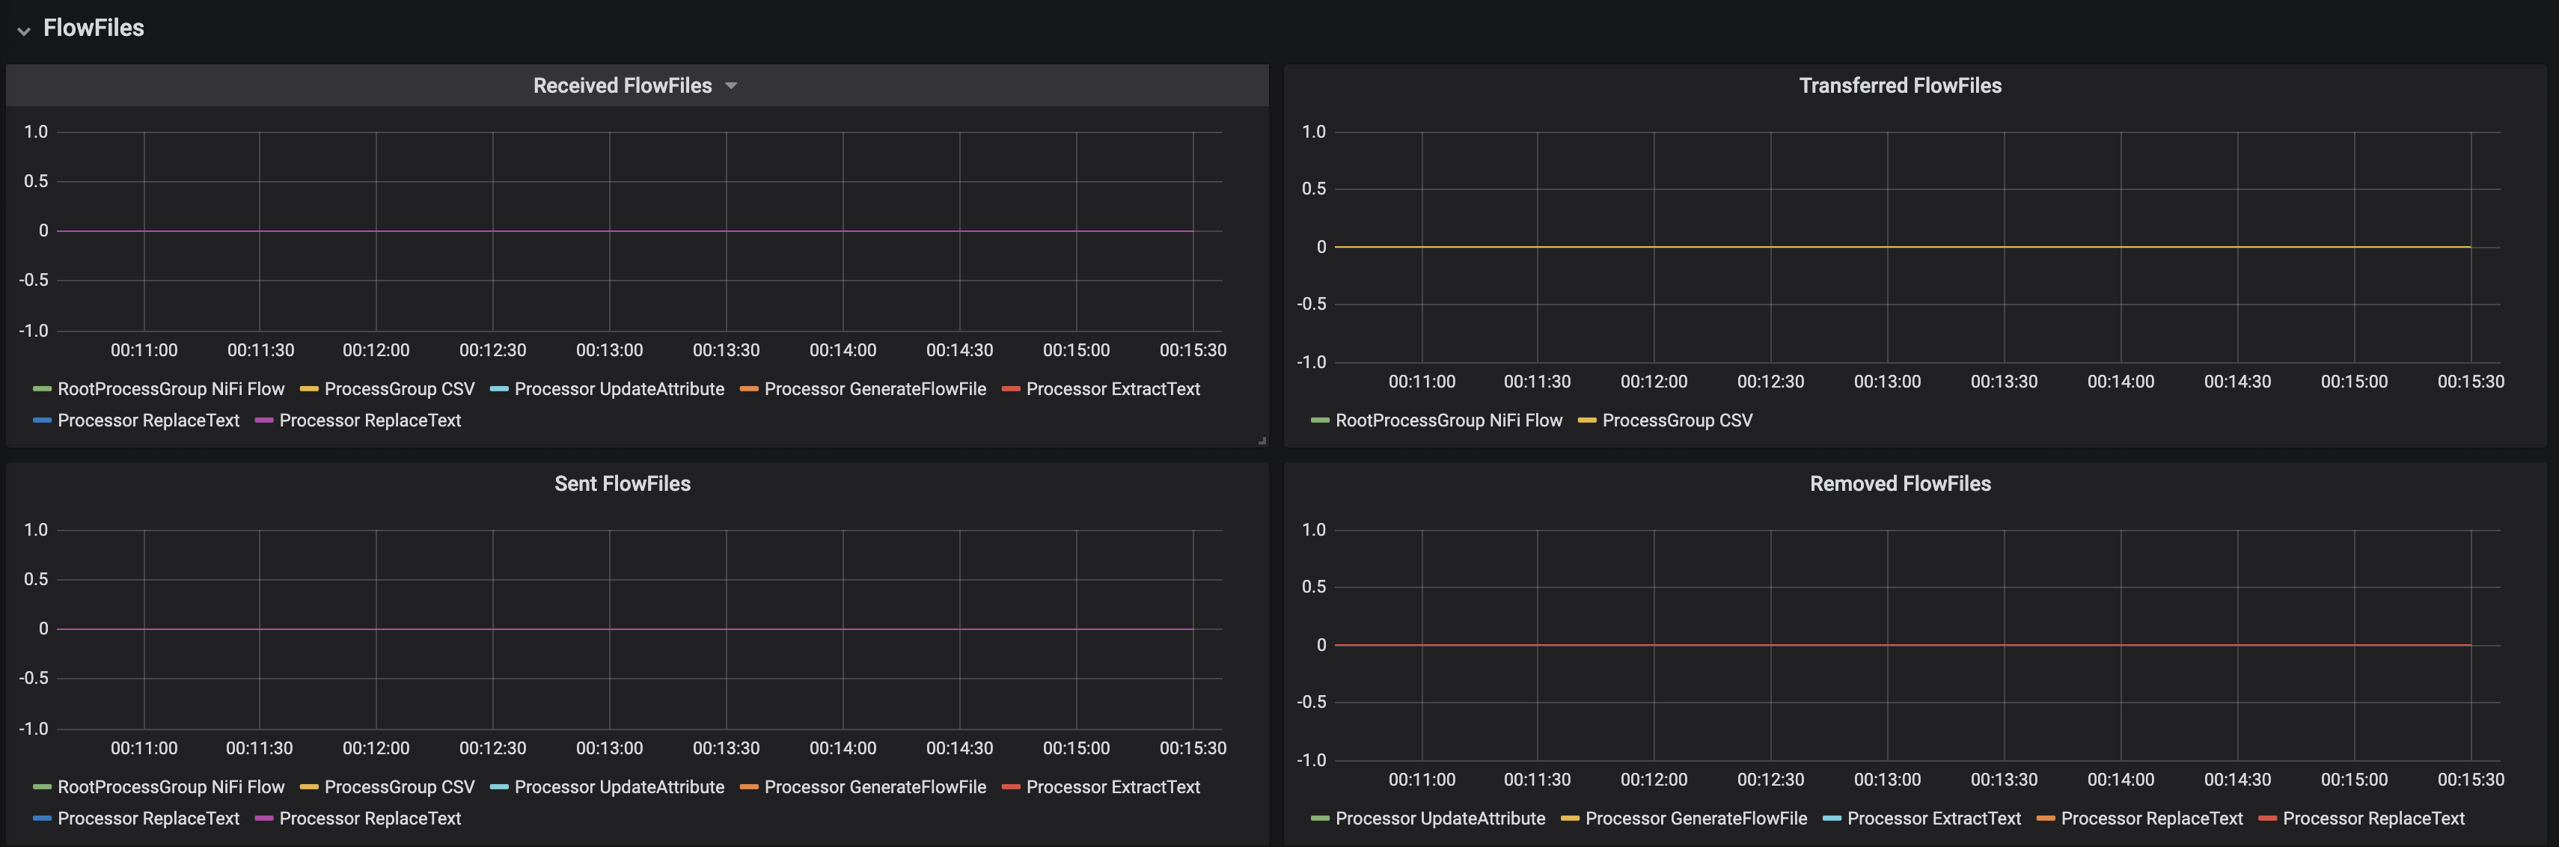Click the green RootProcessGroup color swatch in Sent FlowFiles
Image resolution: width=2559 pixels, height=847 pixels.
click(x=42, y=787)
